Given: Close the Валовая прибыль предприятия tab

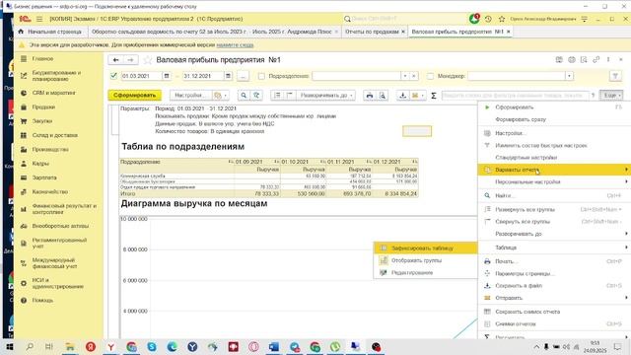Looking at the screenshot, I should [509, 32].
